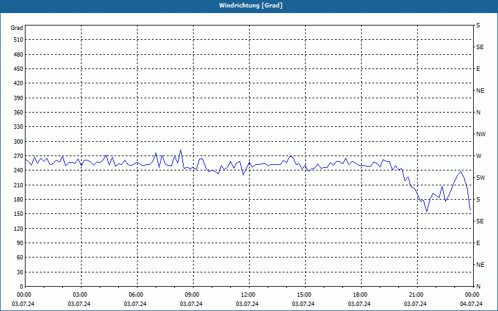
Task: Pick the E compass label level with 90
Action: [478, 243]
